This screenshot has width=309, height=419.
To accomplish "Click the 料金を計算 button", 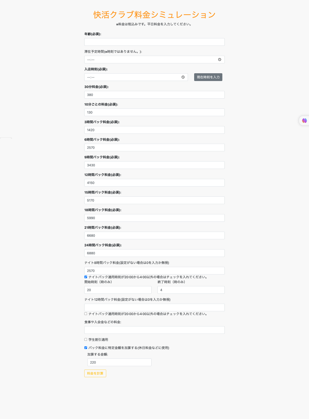I will tap(95, 373).
